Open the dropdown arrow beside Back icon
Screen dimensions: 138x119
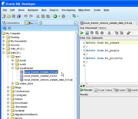[59, 16]
